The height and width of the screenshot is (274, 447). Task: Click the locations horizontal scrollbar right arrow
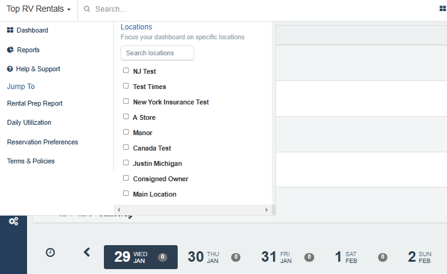click(x=267, y=210)
